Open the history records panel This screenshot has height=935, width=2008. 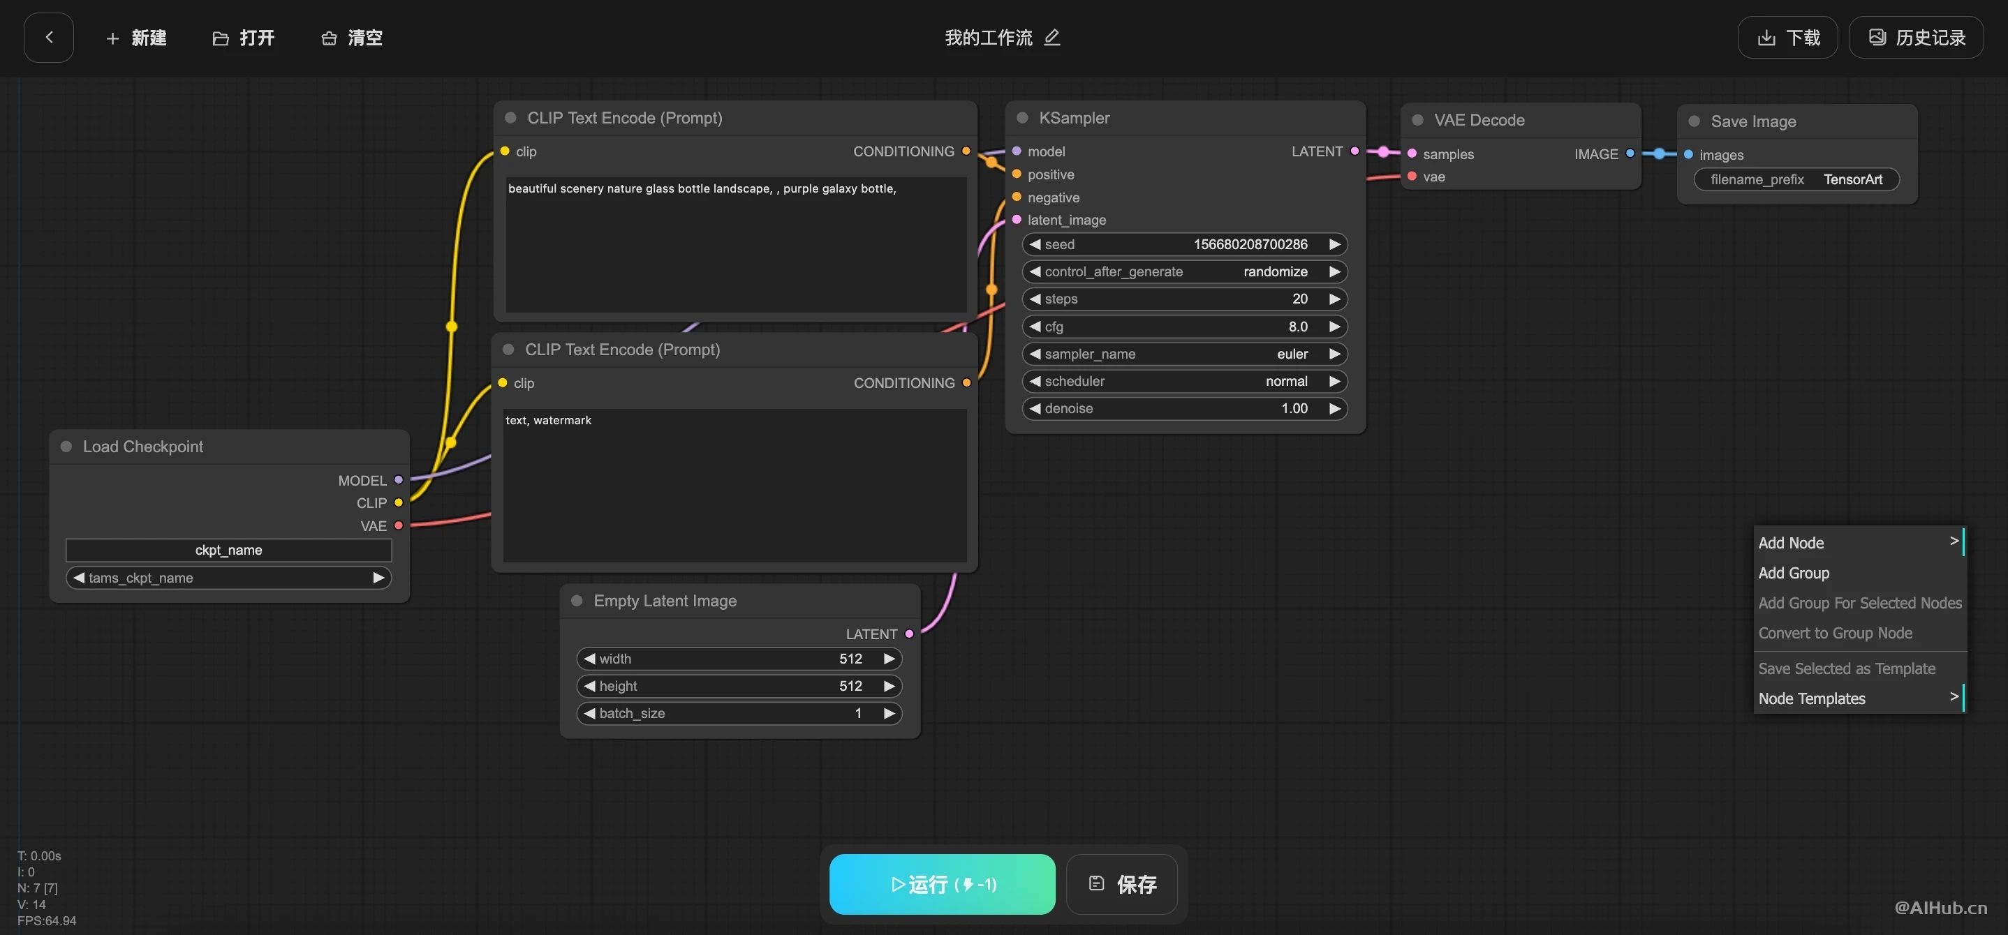coord(1917,38)
